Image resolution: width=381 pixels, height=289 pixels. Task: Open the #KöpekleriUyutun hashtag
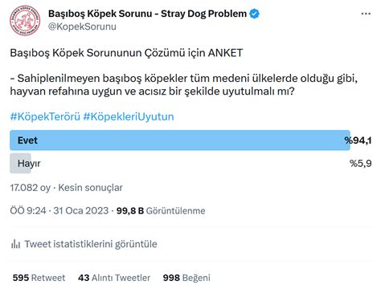(x=129, y=116)
